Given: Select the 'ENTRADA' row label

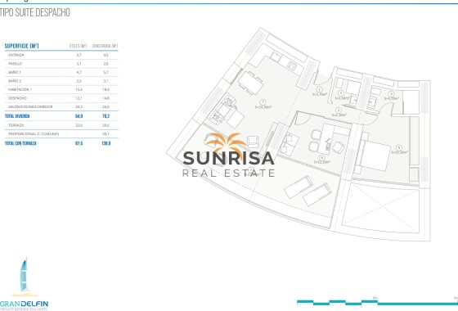Looking at the screenshot, I should pos(16,55).
